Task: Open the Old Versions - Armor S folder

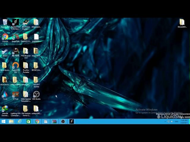Action: (26, 111)
